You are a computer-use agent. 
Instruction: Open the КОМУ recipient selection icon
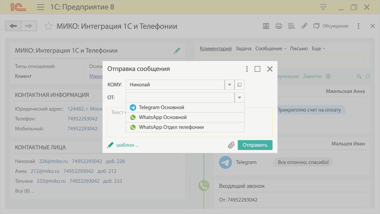(239, 85)
